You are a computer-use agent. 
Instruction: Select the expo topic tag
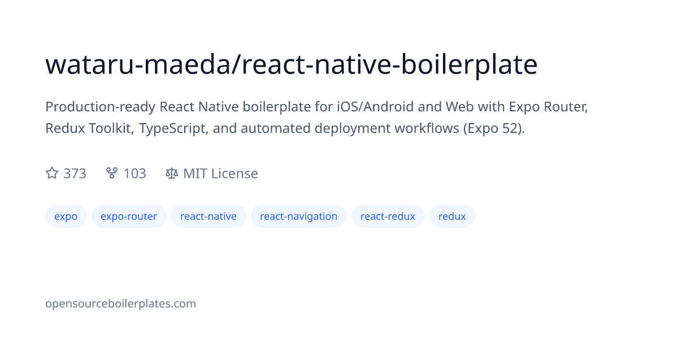(x=66, y=216)
